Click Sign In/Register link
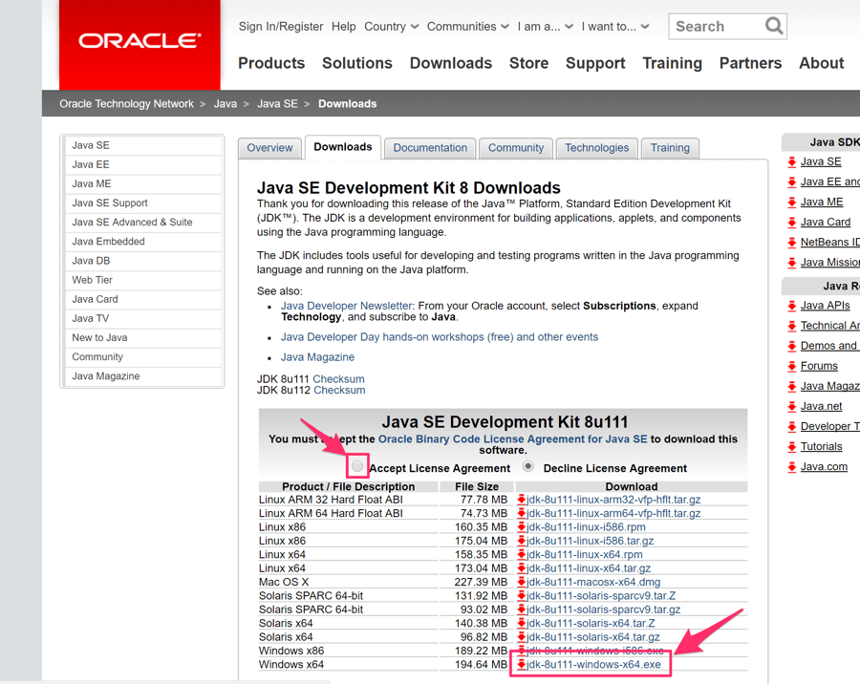Viewport: 860px width, 684px height. tap(281, 27)
